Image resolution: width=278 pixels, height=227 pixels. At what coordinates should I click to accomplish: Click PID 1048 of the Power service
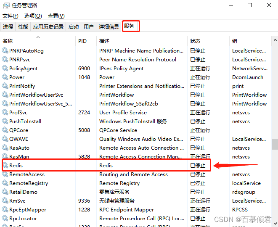(x=84, y=77)
